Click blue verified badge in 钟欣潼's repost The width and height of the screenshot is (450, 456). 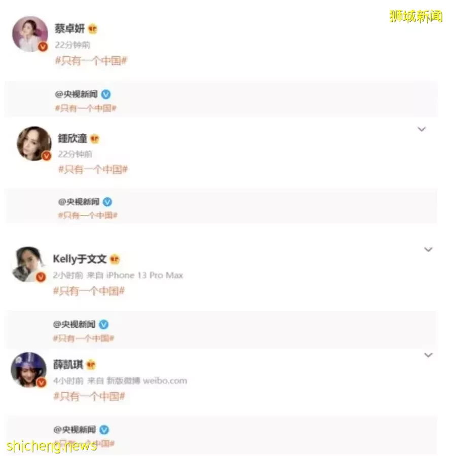(107, 202)
